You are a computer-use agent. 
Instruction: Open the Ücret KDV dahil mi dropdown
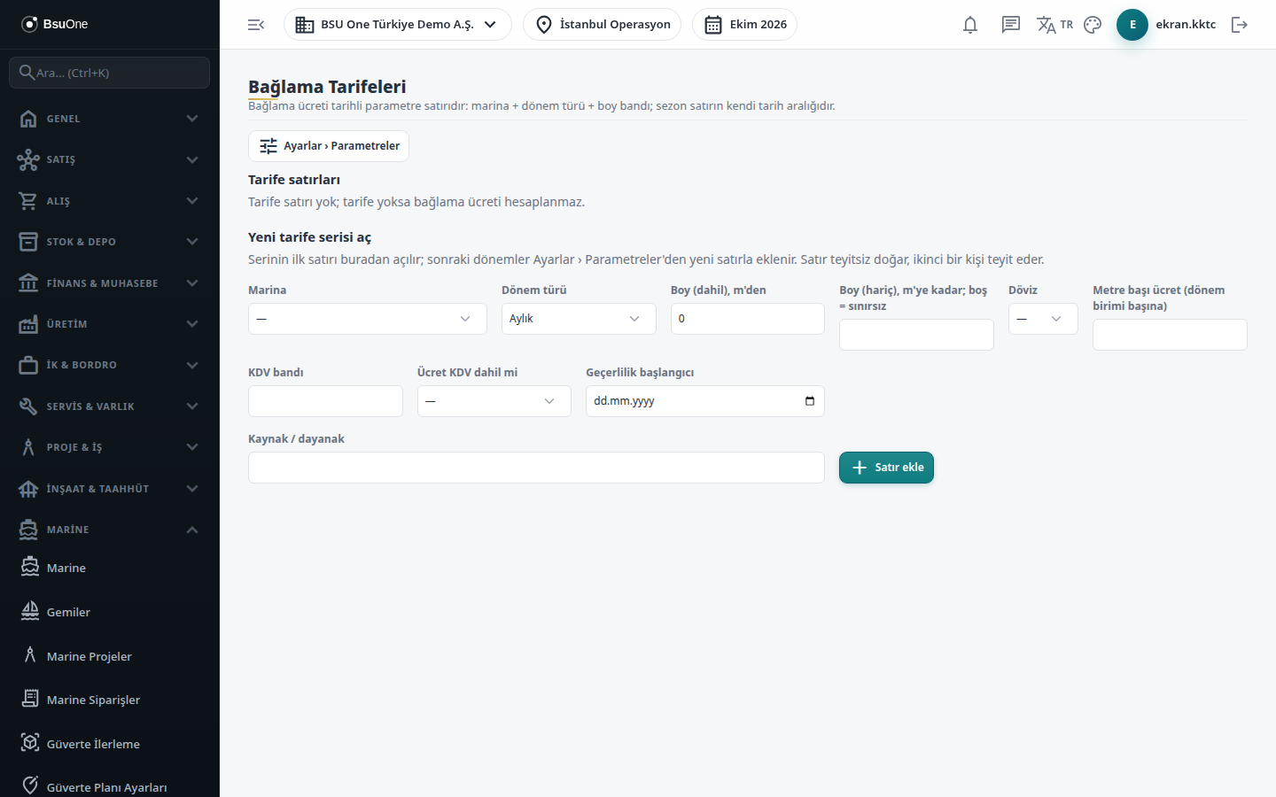click(x=494, y=401)
